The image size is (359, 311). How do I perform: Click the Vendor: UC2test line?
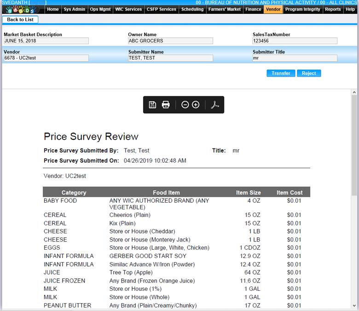pos(65,176)
